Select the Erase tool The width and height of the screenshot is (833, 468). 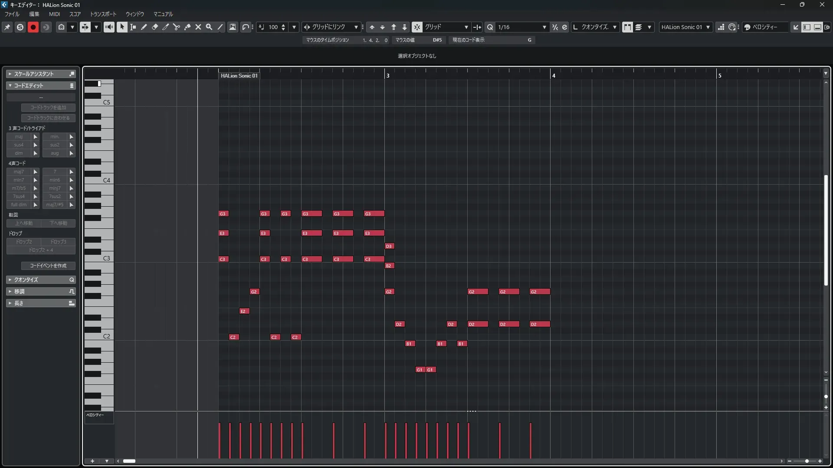click(155, 27)
